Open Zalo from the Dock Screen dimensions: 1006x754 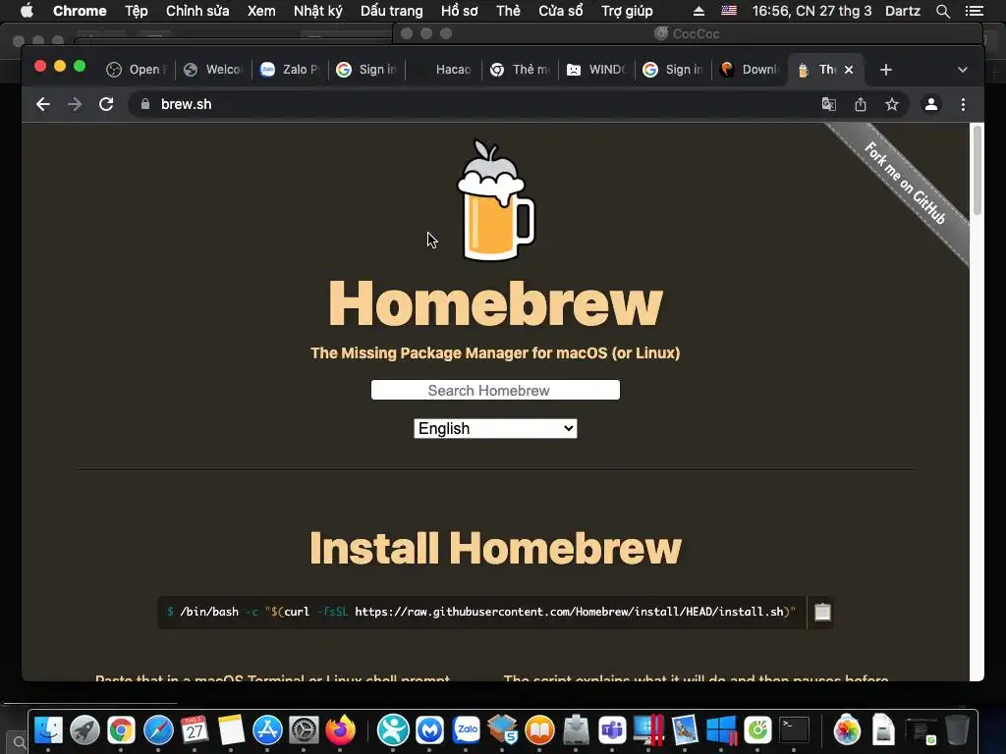coord(467,729)
